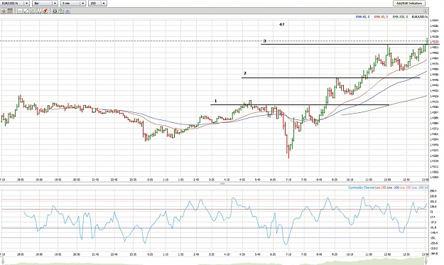Click the left handle of bottom range slider
This screenshot has height=265, width=444.
tap(3, 261)
